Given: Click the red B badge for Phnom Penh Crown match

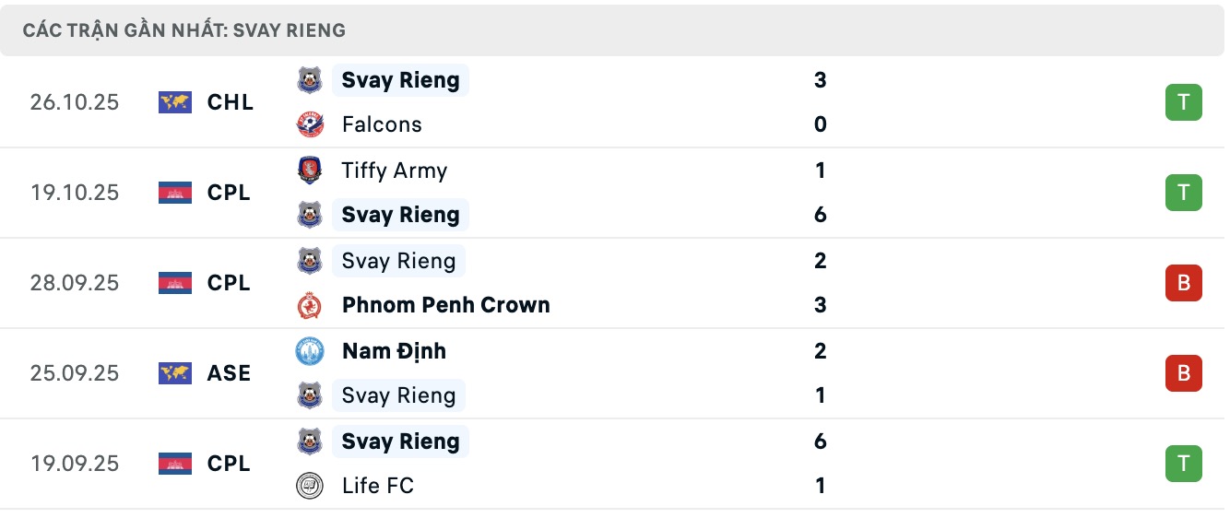Looking at the screenshot, I should (1183, 283).
